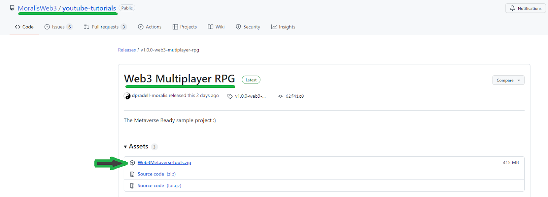Click the dpradell-moralis avatar icon
The width and height of the screenshot is (548, 197).
coord(127,96)
